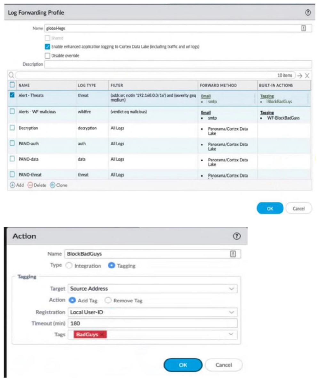Toggle enhanced application logging to Cortex Data Lake
The width and height of the screenshot is (319, 380).
tap(47, 46)
